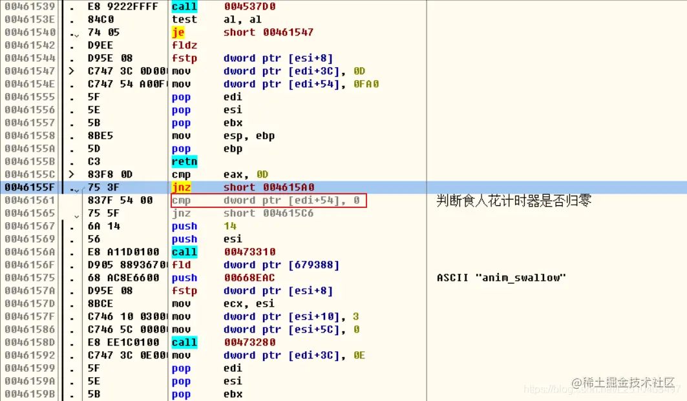Image resolution: width=687 pixels, height=401 pixels.
Task: Select jnz short 004615C6 instruction
Action: tap(242, 213)
